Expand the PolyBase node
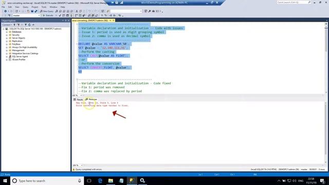This screenshot has width=329, height=185. [7, 44]
